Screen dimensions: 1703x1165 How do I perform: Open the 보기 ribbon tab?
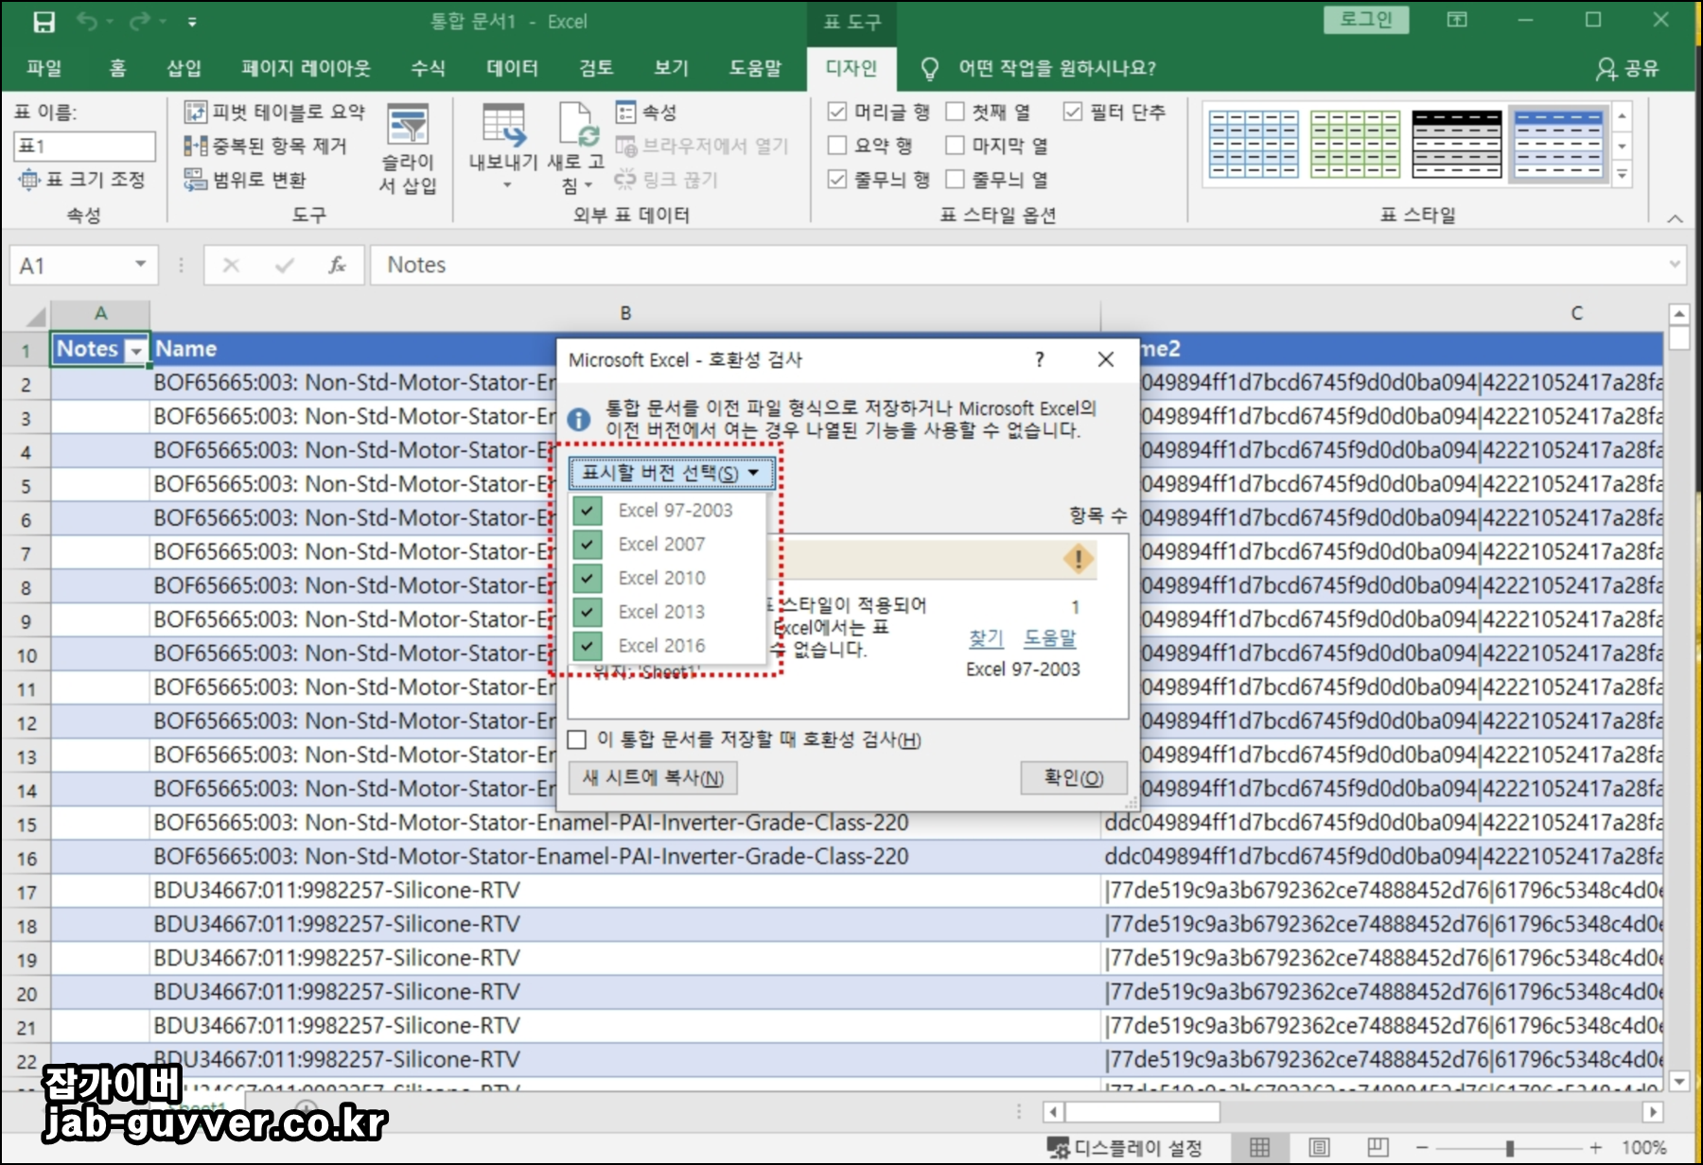pyautogui.click(x=672, y=68)
